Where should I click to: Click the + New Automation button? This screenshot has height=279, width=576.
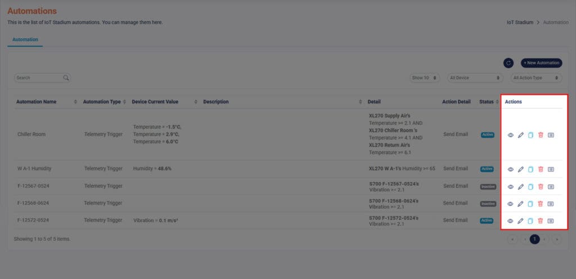click(x=541, y=63)
